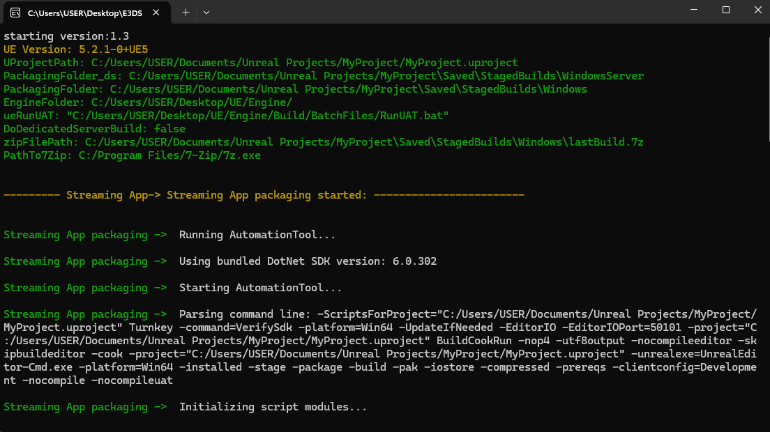This screenshot has width=770, height=432.
Task: Minimize the terminal window
Action: 693,10
